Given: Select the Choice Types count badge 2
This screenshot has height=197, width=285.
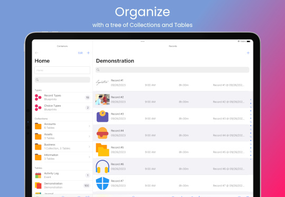Looking at the screenshot, I should coord(88,108).
